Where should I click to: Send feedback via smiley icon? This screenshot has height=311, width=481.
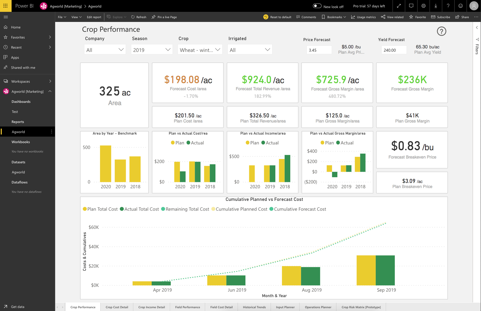[461, 6]
